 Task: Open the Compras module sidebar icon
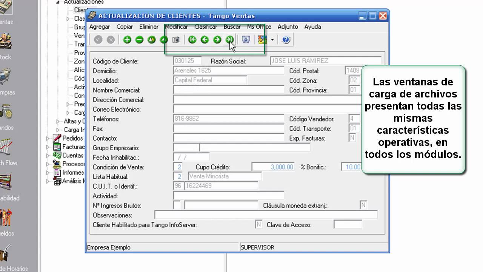click(5, 77)
